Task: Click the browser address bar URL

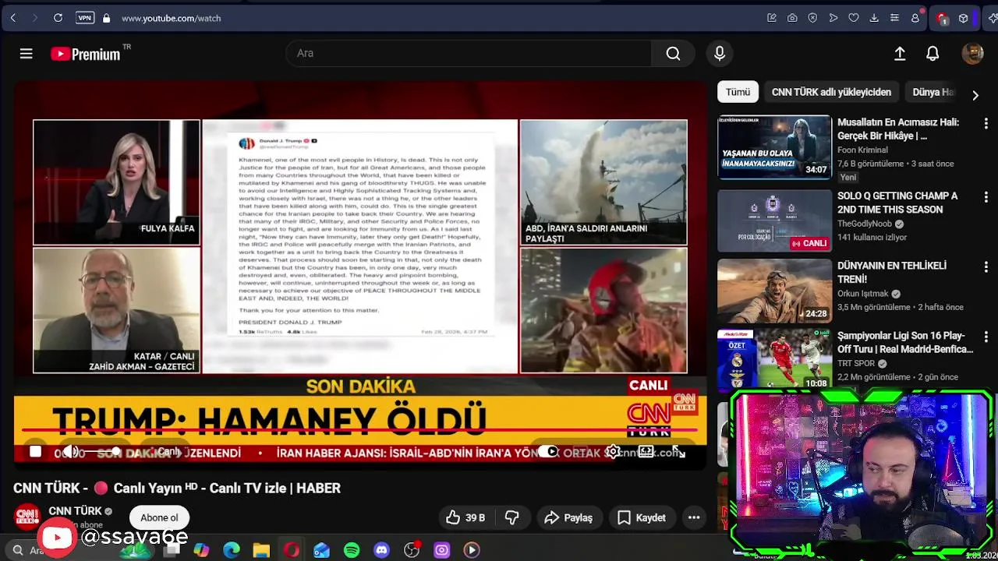Action: tap(171, 18)
